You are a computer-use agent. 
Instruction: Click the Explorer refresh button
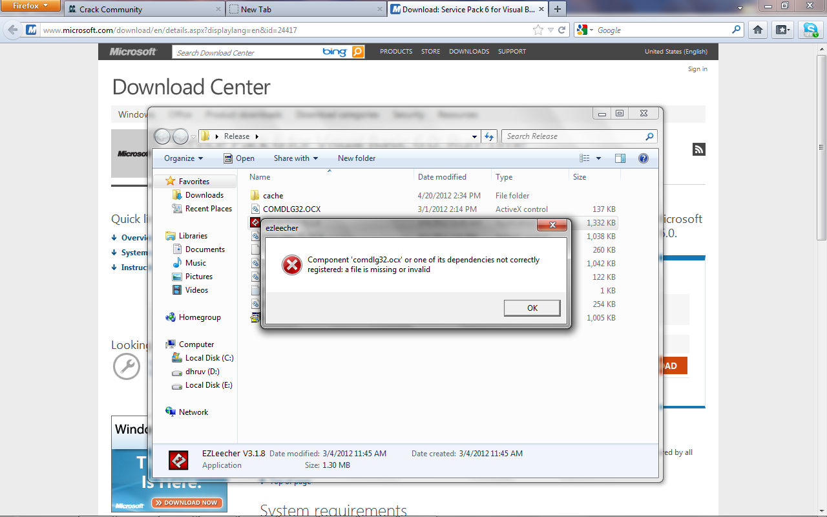(x=489, y=136)
